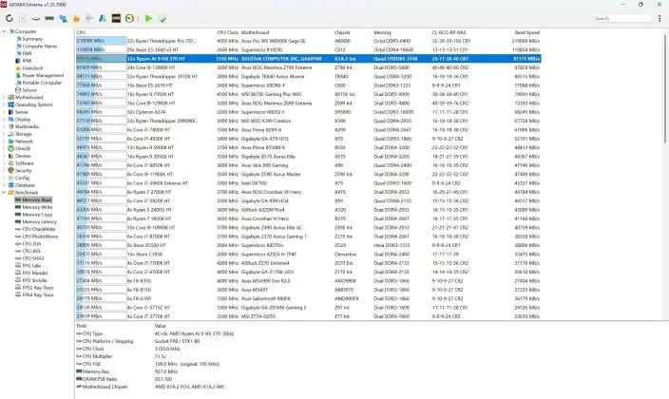Screen dimensions: 669x399
Task: Launch the disk benchmark toolbar icon
Action: [36, 18]
